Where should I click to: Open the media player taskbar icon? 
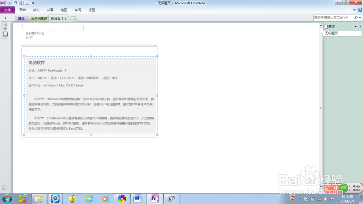pyautogui.click(x=105, y=199)
